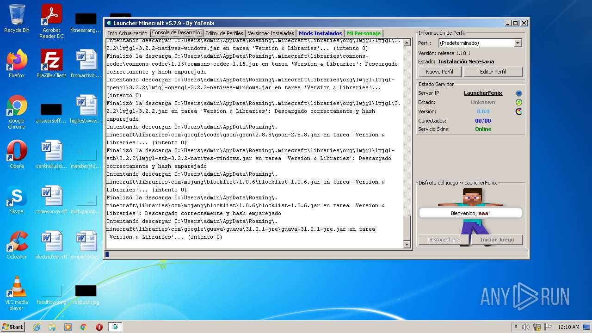Open the Windows Start menu
Viewport: 592px width, 333px height.
(13, 327)
